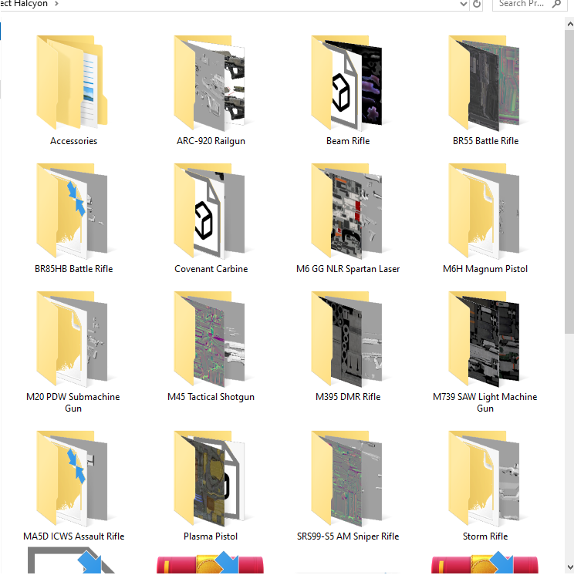This screenshot has width=574, height=575.
Task: Click the M45 Tactical Shotgun name label
Action: pyautogui.click(x=211, y=397)
